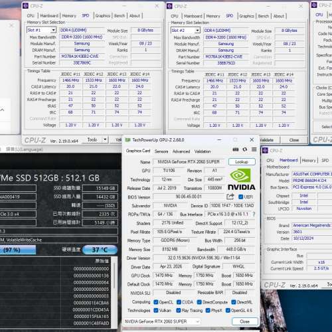Click GPU-Z title bar app icon

(127, 140)
